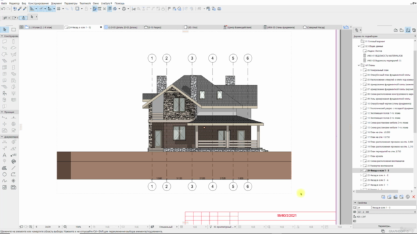Open the Файл menu
This screenshot has height=234, width=417.
[4, 3]
